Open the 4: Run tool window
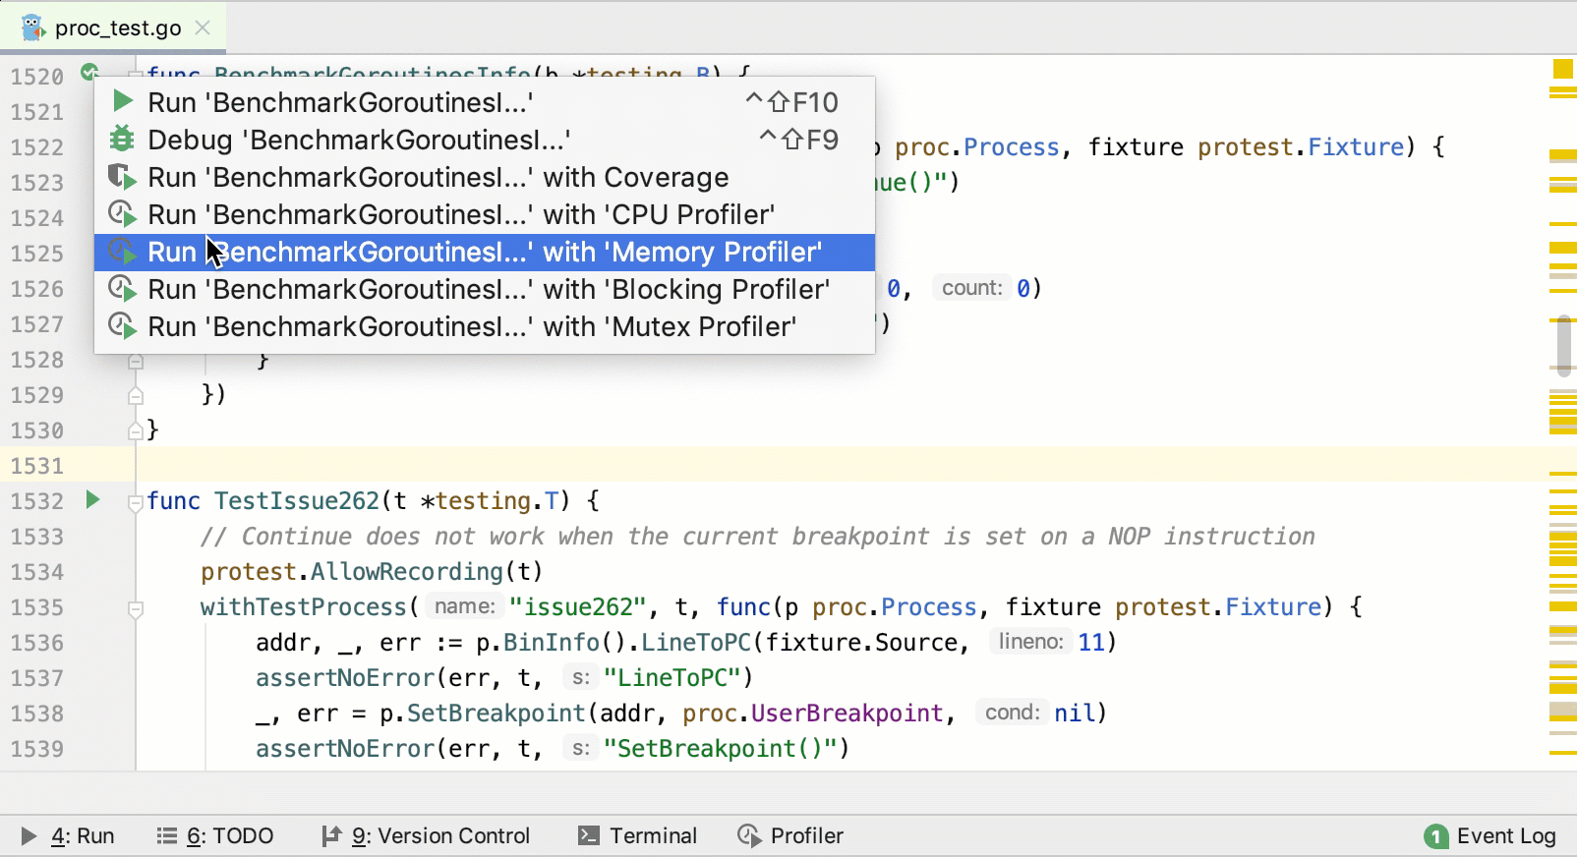Viewport: 1577px width, 857px height. click(x=68, y=835)
